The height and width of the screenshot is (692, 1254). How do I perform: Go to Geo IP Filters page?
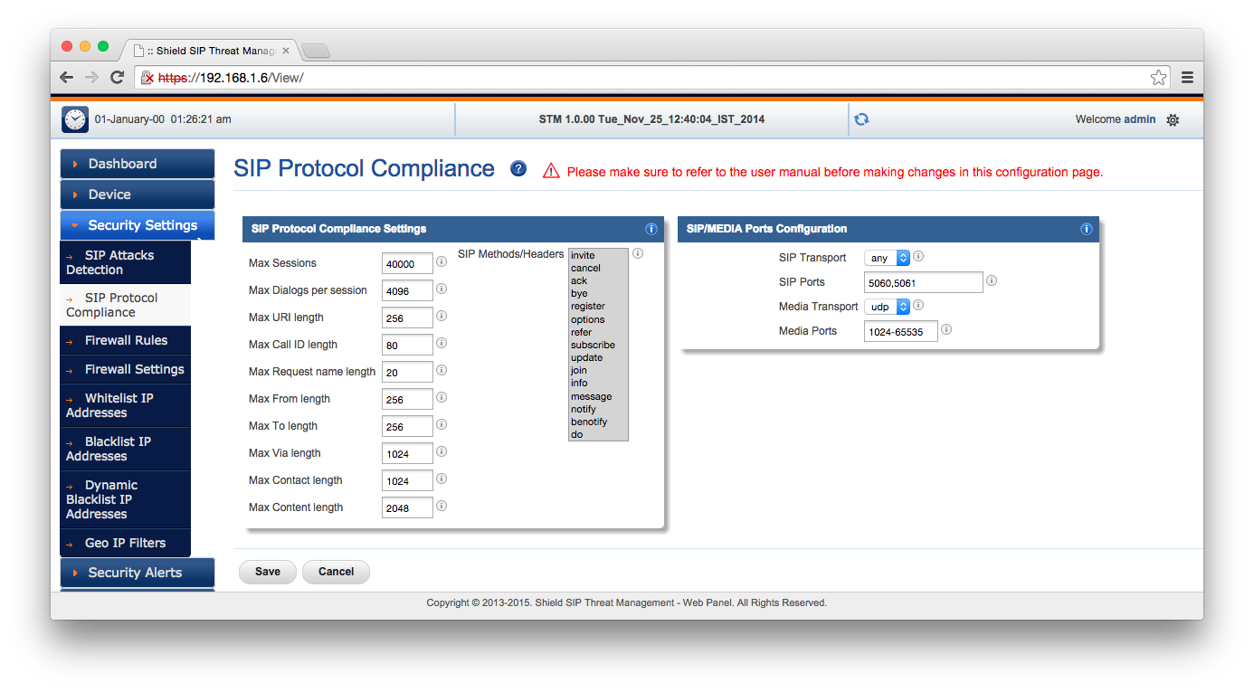[125, 543]
